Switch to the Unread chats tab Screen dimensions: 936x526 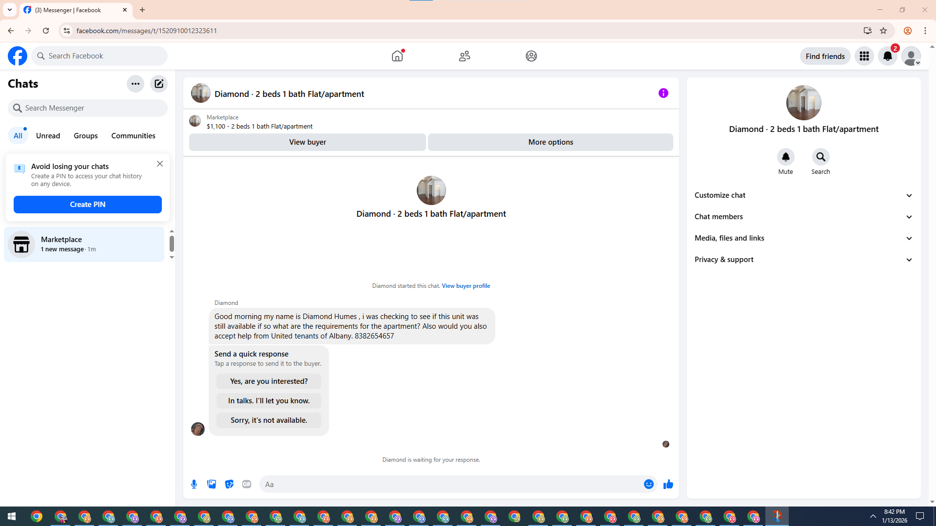[x=48, y=136]
